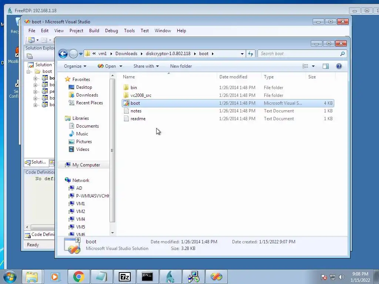379x284 pixels.
Task: Collapse the boot solution node in Solution Explorer
Action: (28, 72)
